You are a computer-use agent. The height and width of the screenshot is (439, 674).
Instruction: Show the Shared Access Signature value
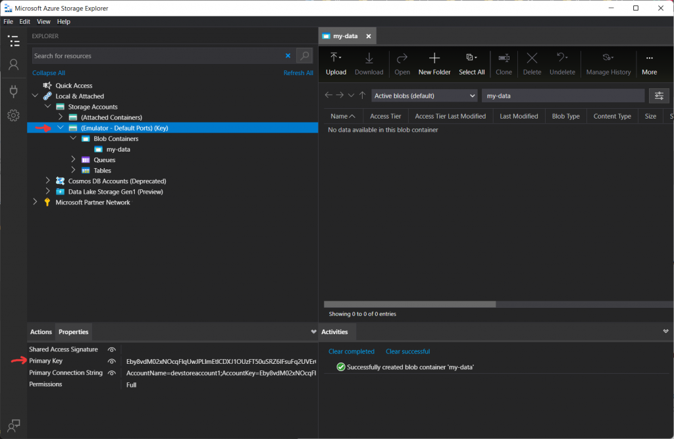pyautogui.click(x=112, y=349)
